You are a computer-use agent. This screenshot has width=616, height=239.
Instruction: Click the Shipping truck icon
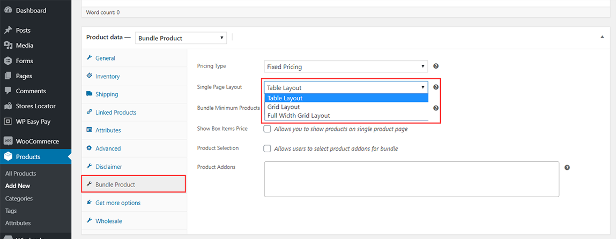(x=90, y=94)
